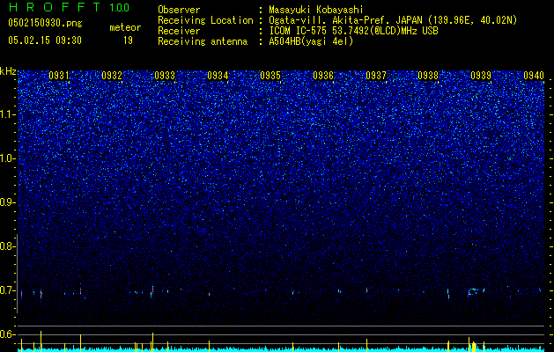This screenshot has height=352, width=554.
Task: Select the filename 0502150930.png
Action: tap(45, 23)
